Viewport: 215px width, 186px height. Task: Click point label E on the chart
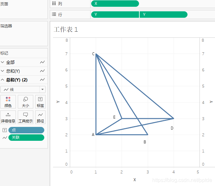click(x=114, y=117)
